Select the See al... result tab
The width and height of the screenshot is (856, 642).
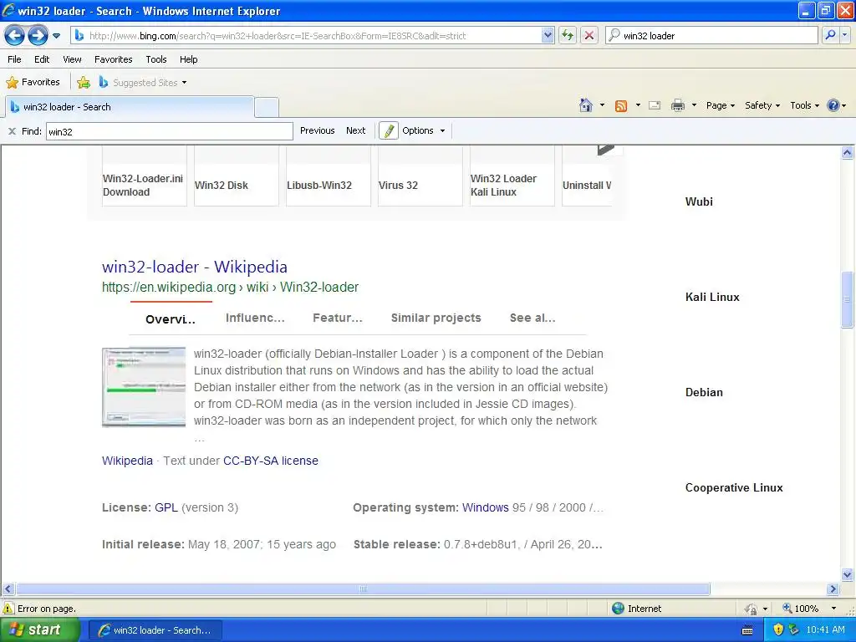click(532, 318)
